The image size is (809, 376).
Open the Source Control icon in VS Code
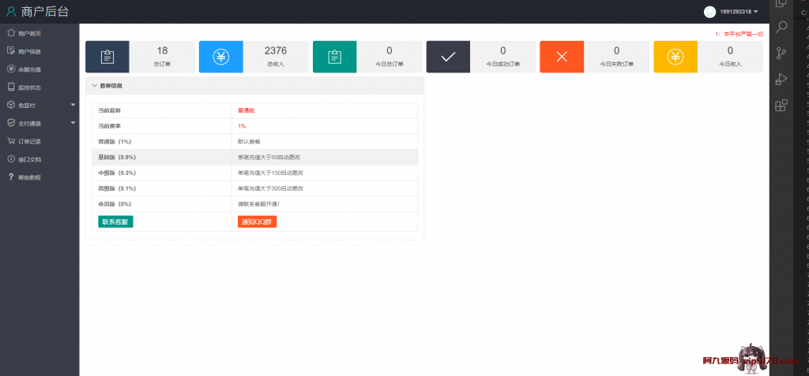(781, 53)
